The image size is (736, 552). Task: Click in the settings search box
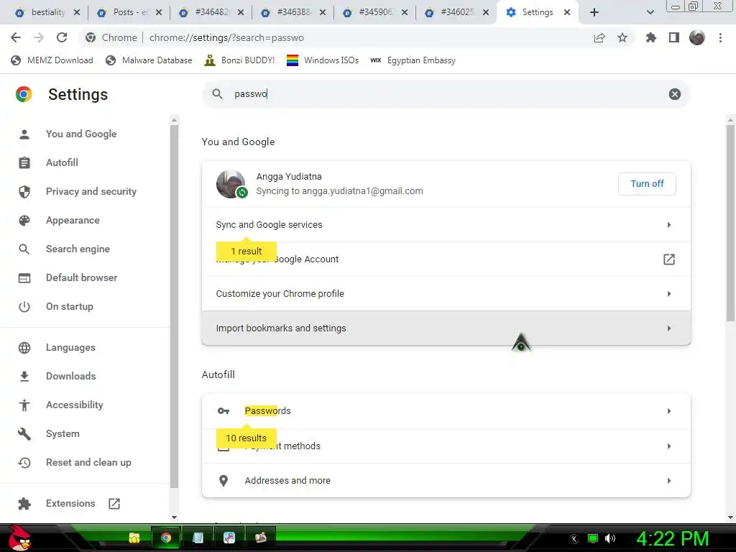446,94
